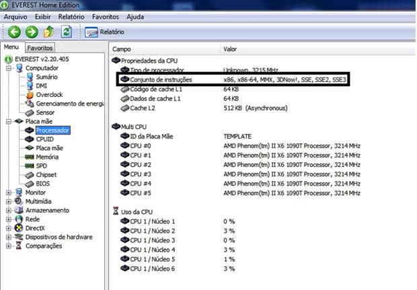Select the Dados de cache L1 row

click(180, 99)
